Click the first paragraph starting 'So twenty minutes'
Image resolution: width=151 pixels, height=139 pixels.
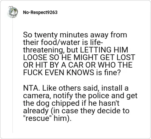[x=79, y=54]
